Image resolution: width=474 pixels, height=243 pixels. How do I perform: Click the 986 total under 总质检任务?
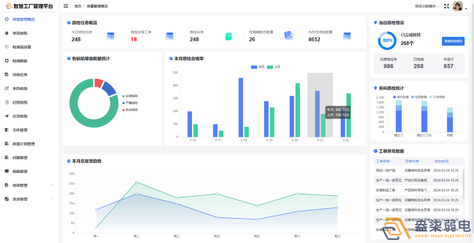click(388, 66)
